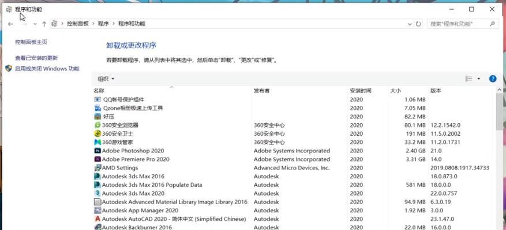Click the 360安全浏览器 icon

point(98,125)
